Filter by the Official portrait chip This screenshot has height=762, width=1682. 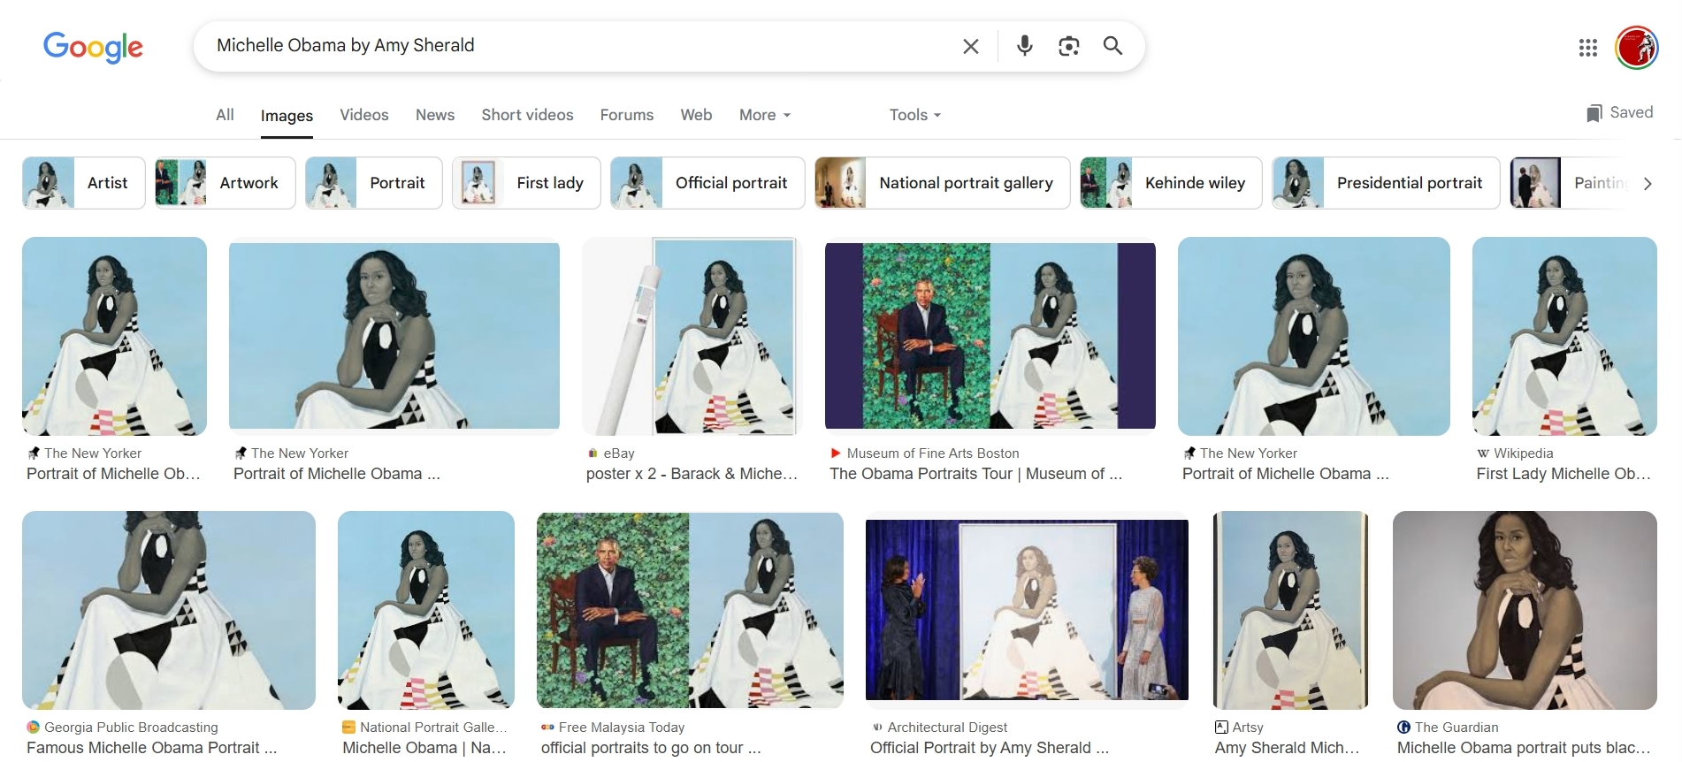[707, 183]
